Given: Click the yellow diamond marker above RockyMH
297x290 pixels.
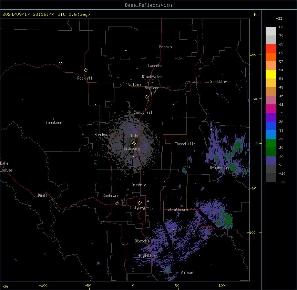Looking at the screenshot, I should click(x=86, y=70).
